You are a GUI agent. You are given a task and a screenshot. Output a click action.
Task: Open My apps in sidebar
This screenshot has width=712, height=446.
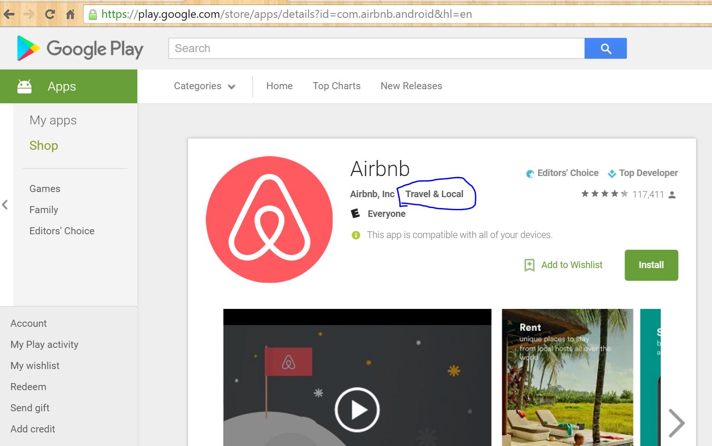[53, 120]
